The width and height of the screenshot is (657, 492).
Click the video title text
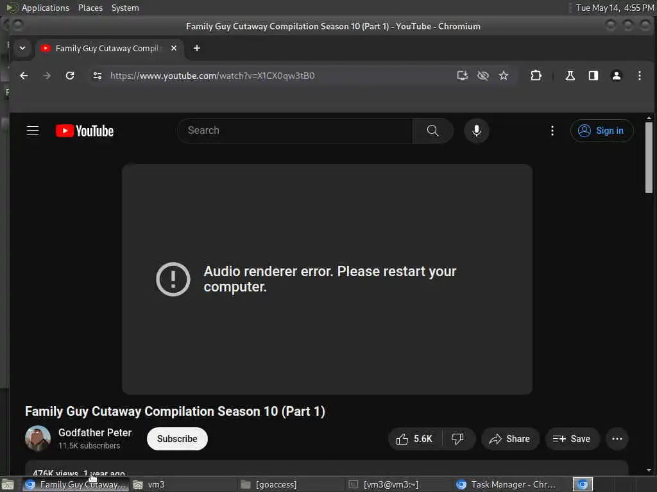click(x=175, y=411)
